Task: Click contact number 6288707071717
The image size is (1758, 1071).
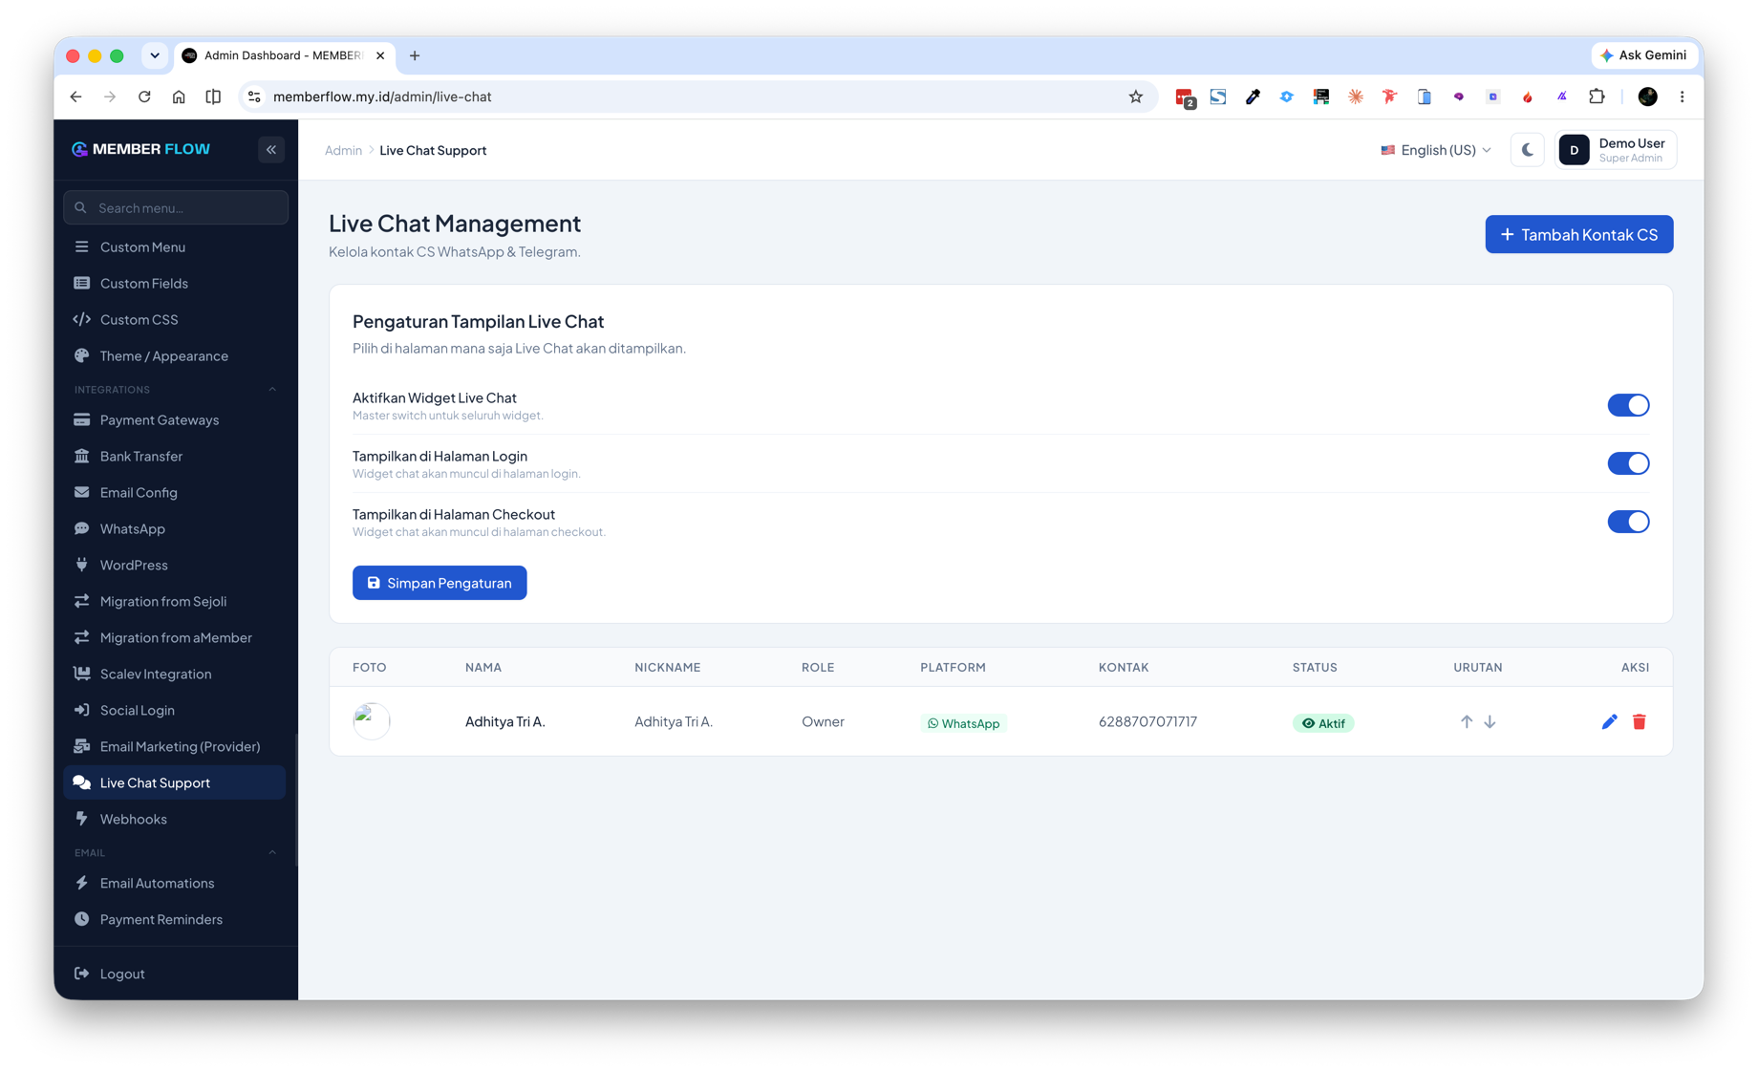Action: 1147,721
